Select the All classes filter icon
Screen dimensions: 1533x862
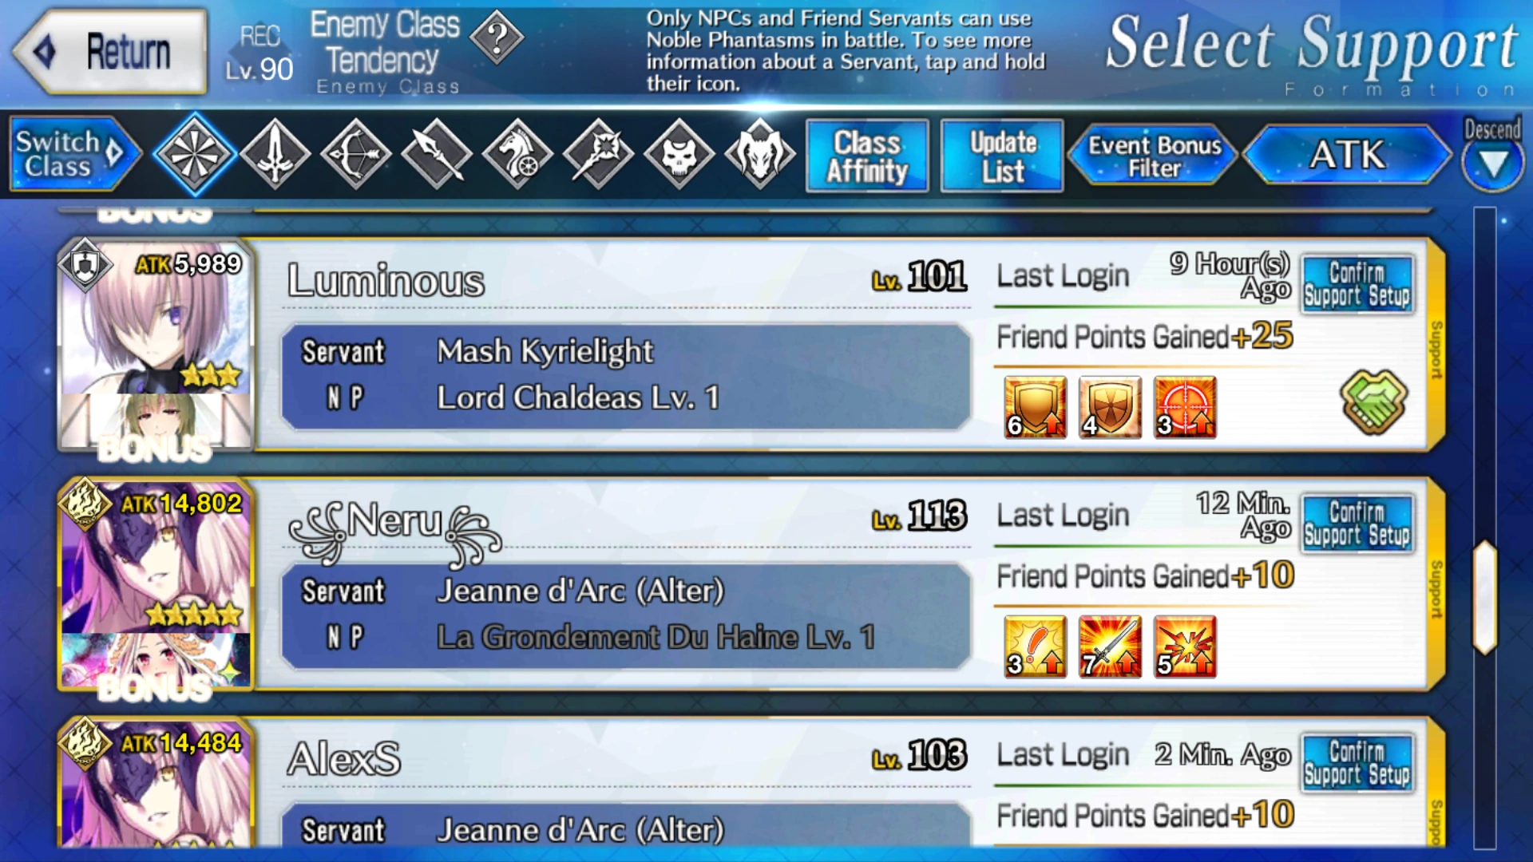pyautogui.click(x=194, y=154)
